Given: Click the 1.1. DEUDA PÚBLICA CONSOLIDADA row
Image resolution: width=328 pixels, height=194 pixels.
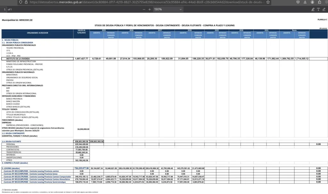Looking at the screenshot, I should [17, 43].
